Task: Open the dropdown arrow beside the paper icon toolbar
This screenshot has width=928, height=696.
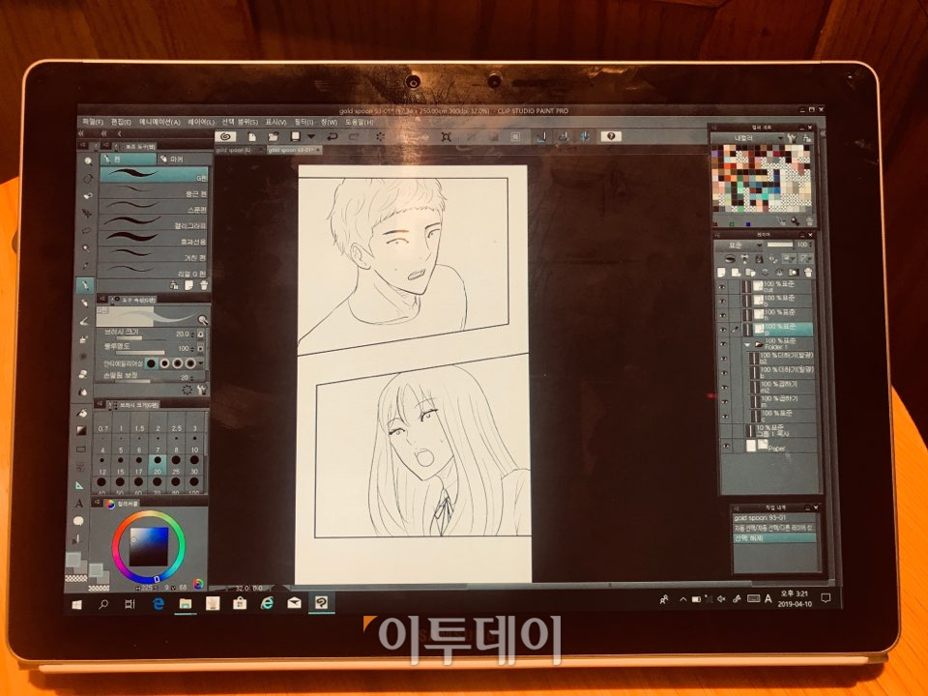Action: (312, 136)
